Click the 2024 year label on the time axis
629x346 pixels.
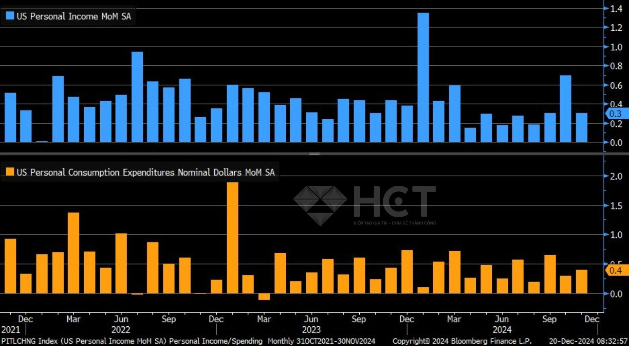[502, 330]
